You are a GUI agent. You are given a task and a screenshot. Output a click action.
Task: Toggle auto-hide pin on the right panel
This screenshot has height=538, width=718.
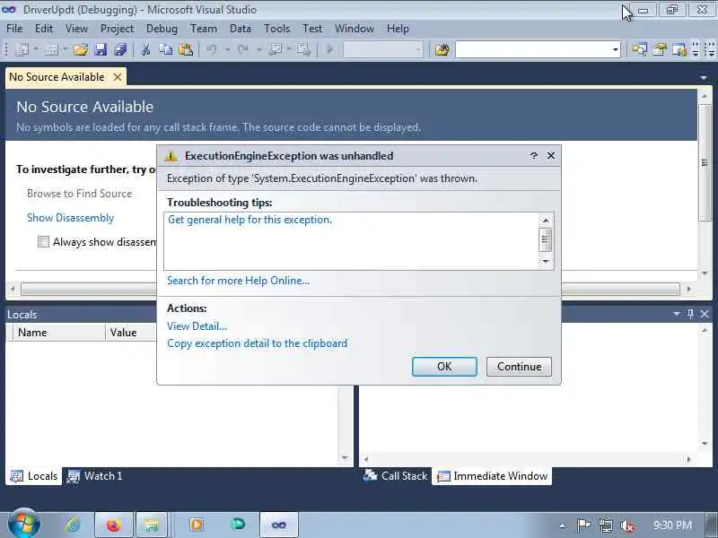pos(690,314)
